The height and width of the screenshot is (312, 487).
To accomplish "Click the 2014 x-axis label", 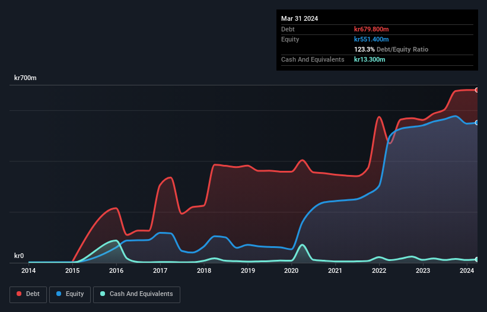I will (x=28, y=270).
